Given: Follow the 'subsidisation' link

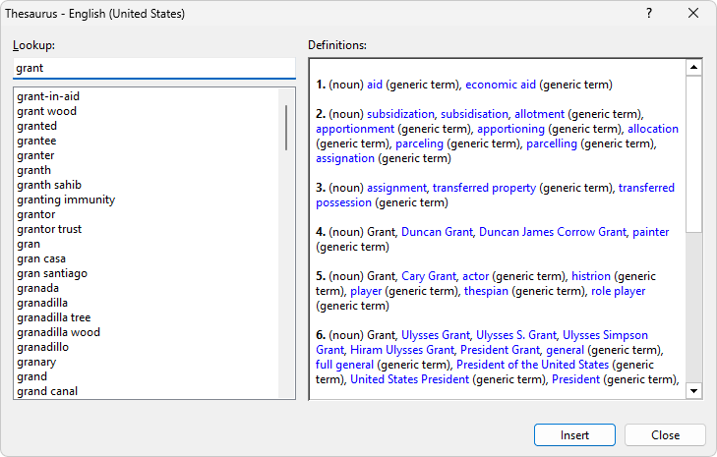Looking at the screenshot, I should click(x=474, y=114).
